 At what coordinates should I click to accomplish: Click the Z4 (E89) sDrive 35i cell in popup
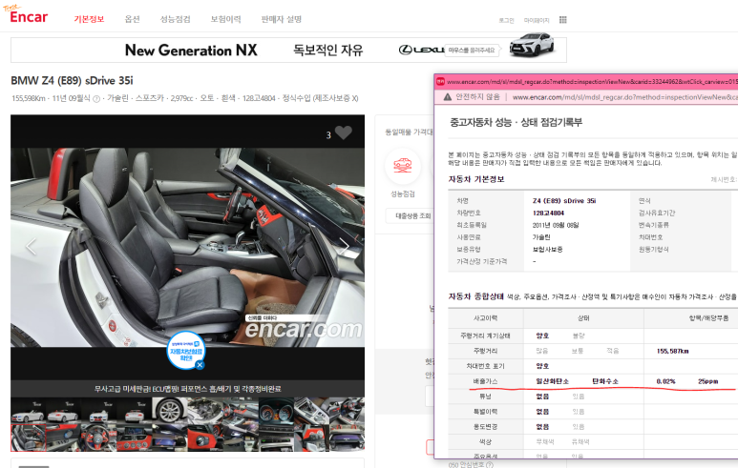(x=564, y=200)
